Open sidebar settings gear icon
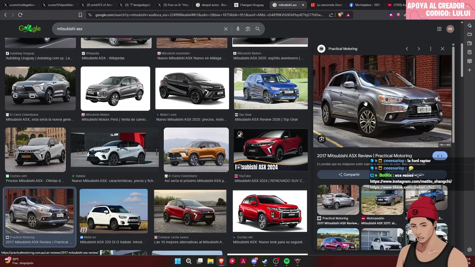475x267 pixels. point(469,250)
